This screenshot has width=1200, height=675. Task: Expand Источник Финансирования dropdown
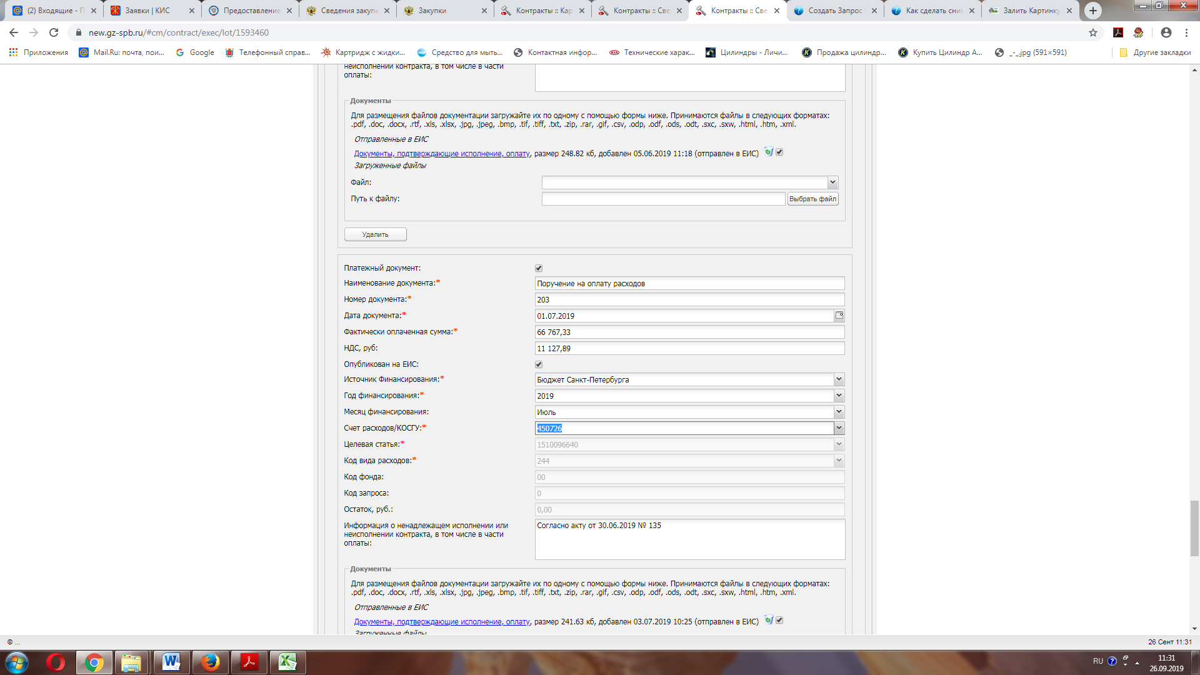tap(839, 379)
